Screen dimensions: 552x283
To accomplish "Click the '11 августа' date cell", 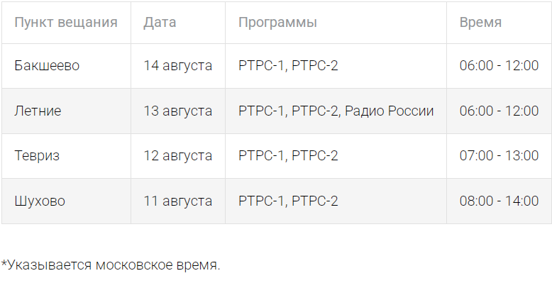I will tap(178, 201).
